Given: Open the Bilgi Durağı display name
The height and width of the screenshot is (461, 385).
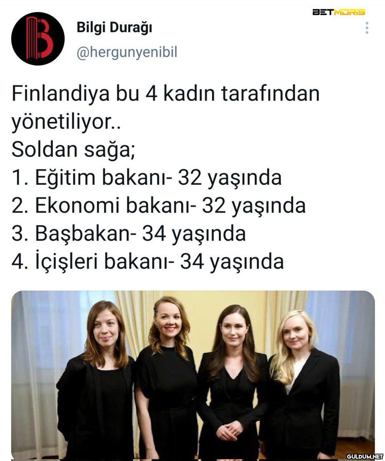Looking at the screenshot, I should [x=114, y=28].
